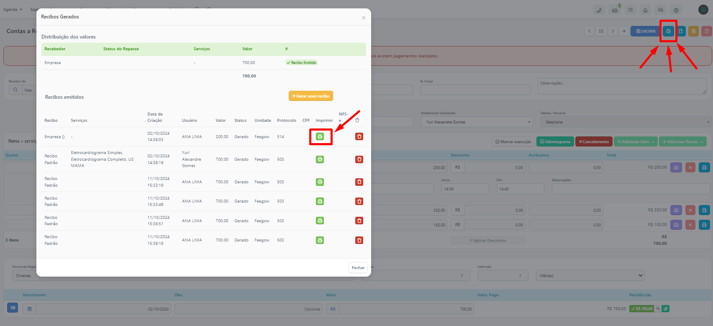This screenshot has width=713, height=326.
Task: Delete the receipt created at 14:38:19
Action: click(x=359, y=159)
